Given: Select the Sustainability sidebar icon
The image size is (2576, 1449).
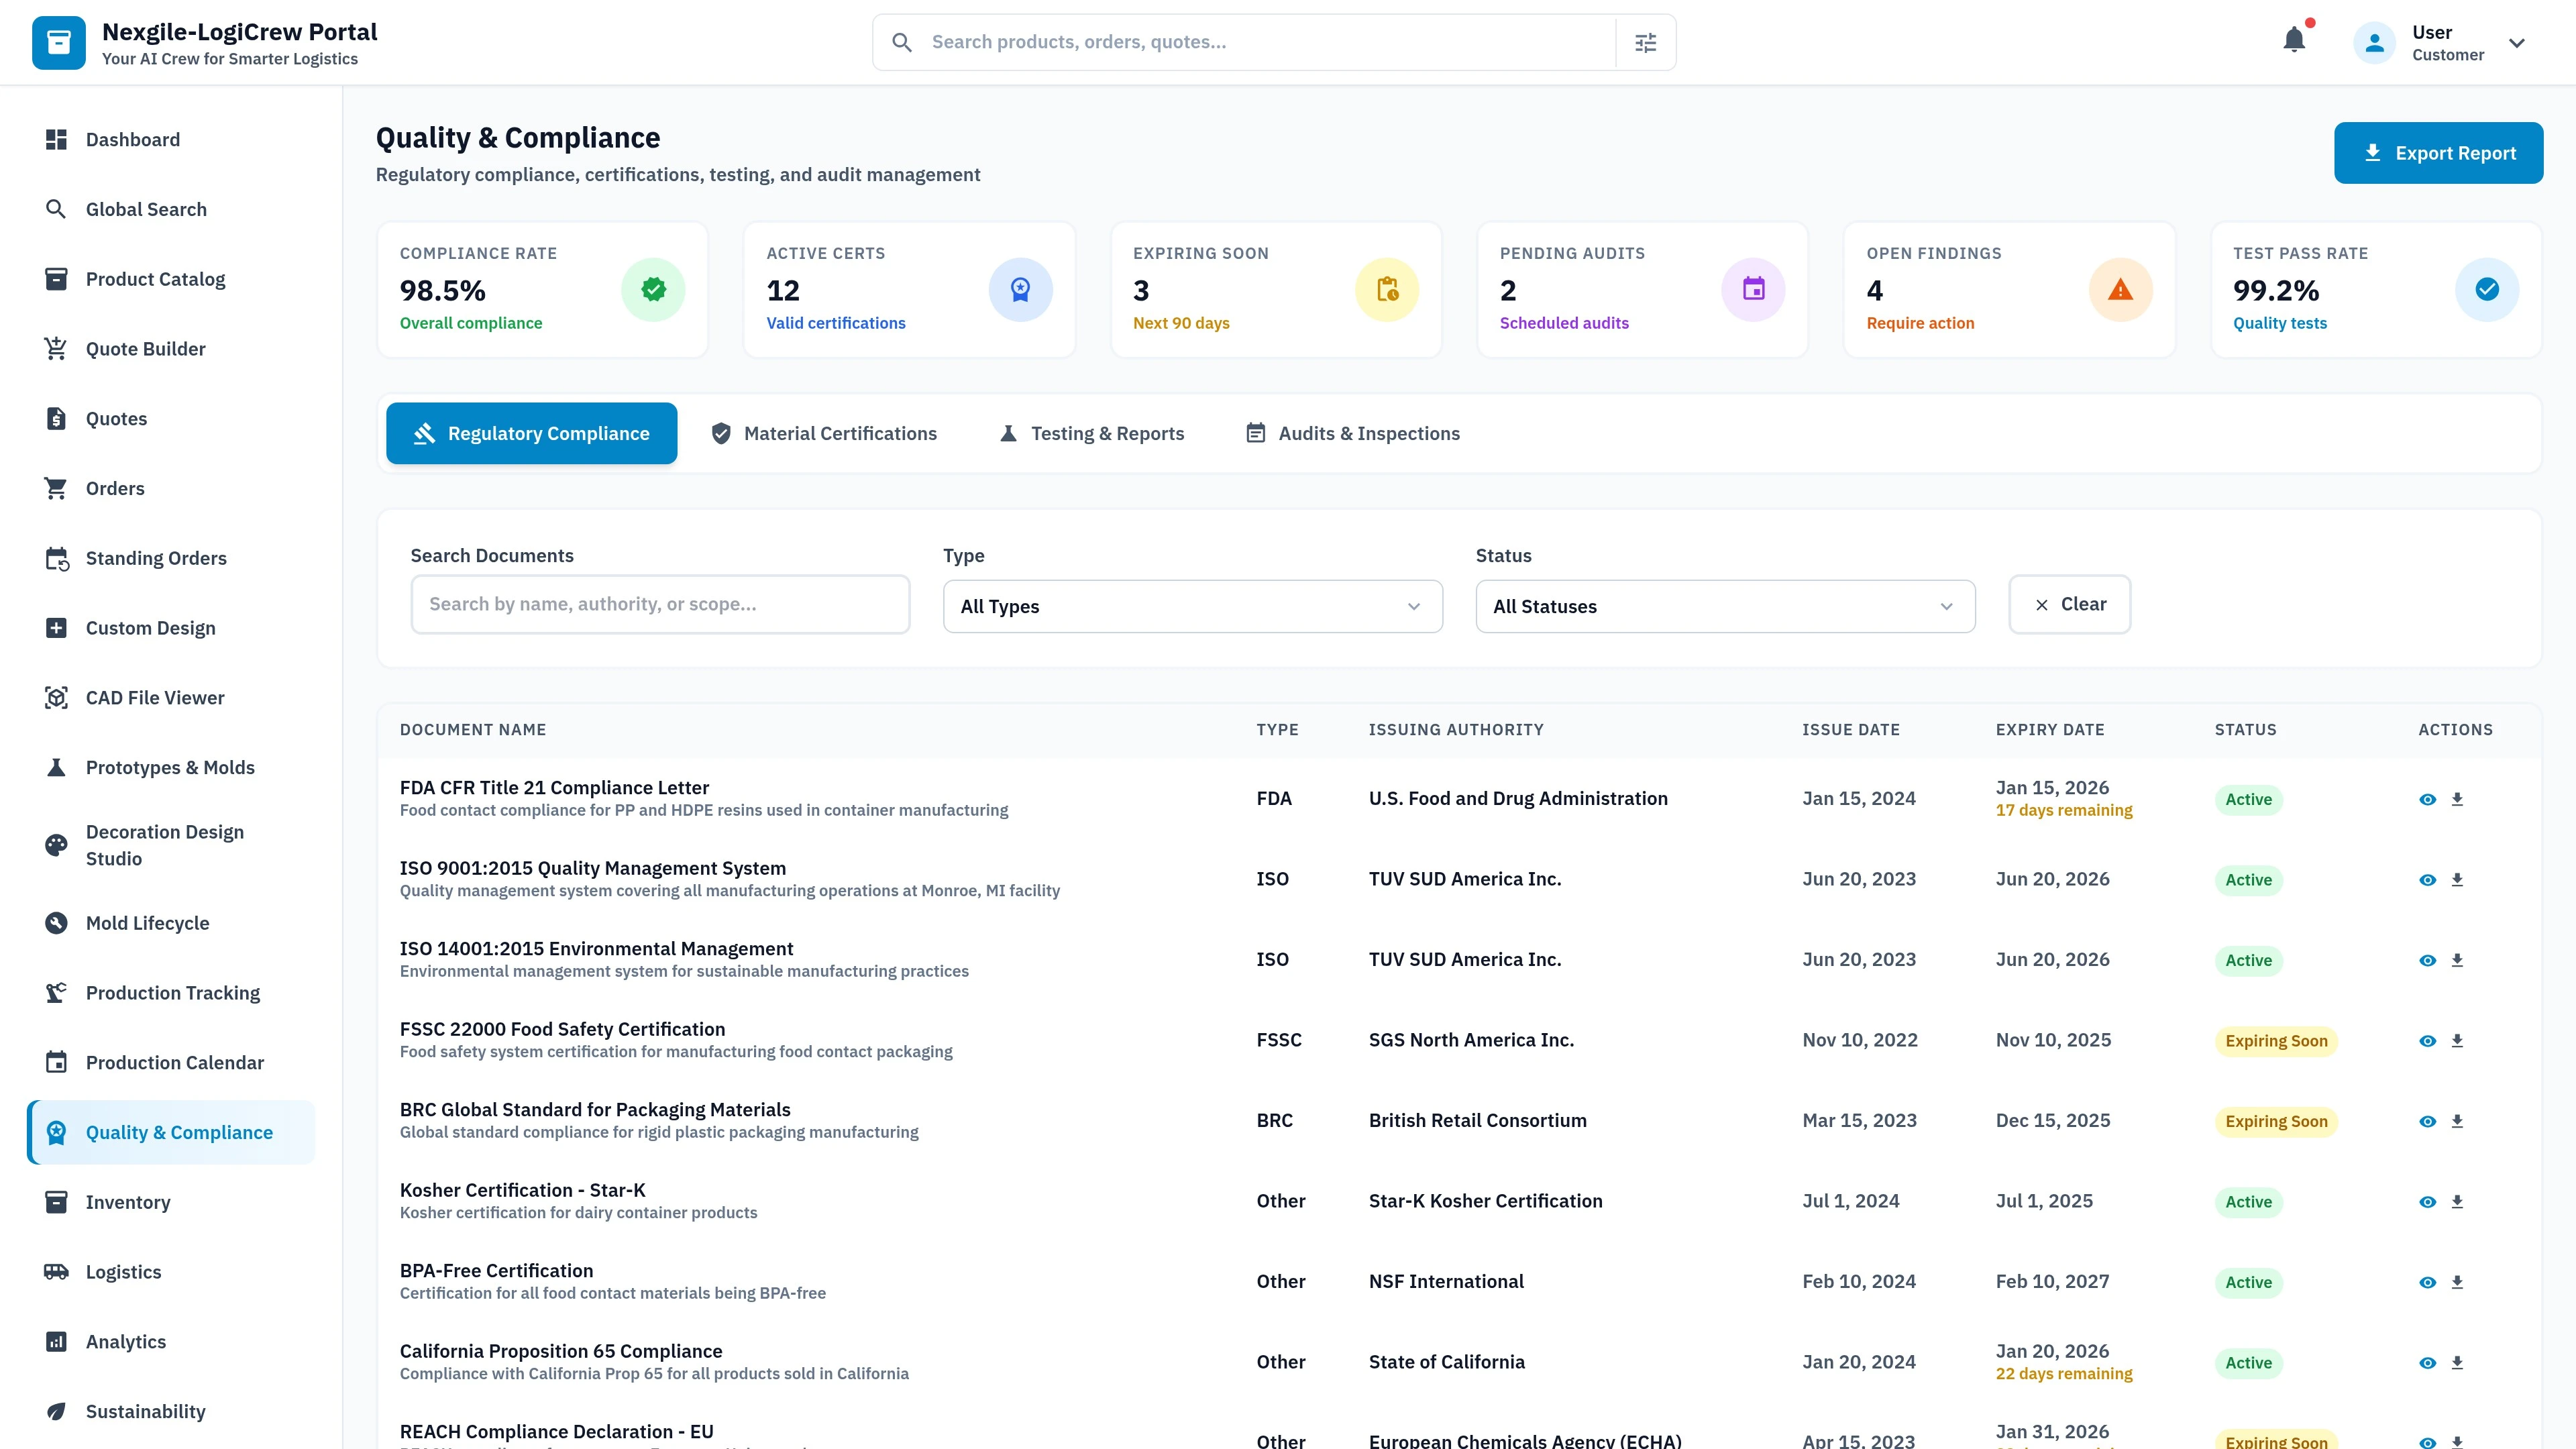Looking at the screenshot, I should click(x=57, y=1411).
